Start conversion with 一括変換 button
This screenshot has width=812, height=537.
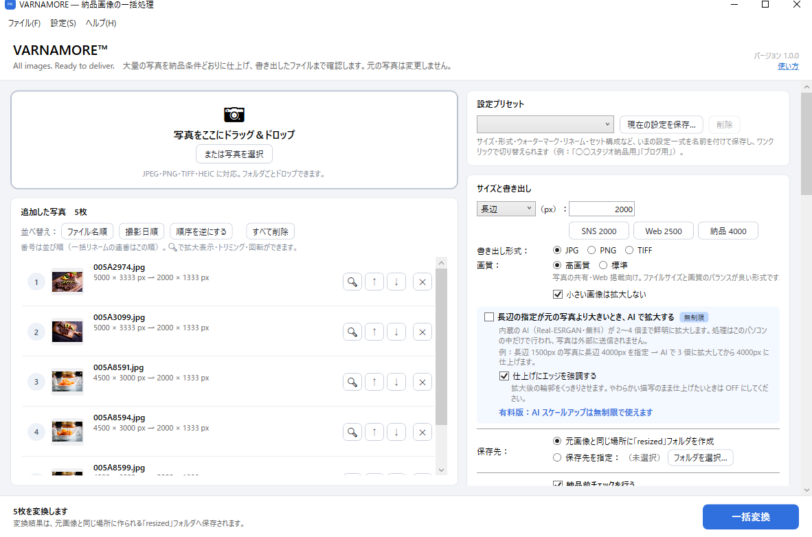[x=750, y=517]
